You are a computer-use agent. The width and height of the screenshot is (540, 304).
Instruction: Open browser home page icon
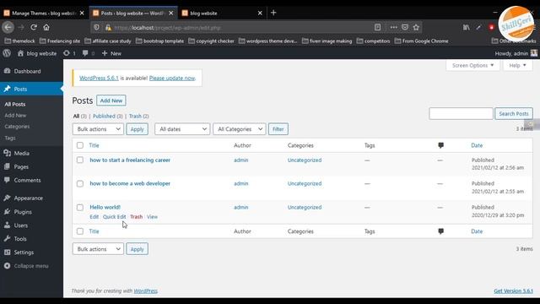(46, 27)
